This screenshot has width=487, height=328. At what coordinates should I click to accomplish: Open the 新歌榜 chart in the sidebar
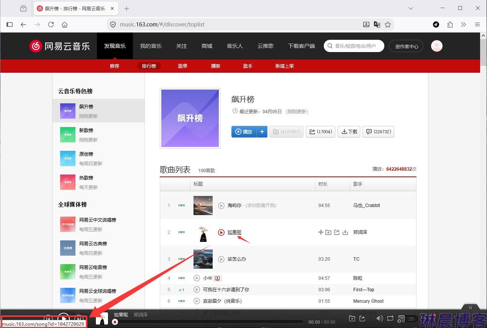86,130
